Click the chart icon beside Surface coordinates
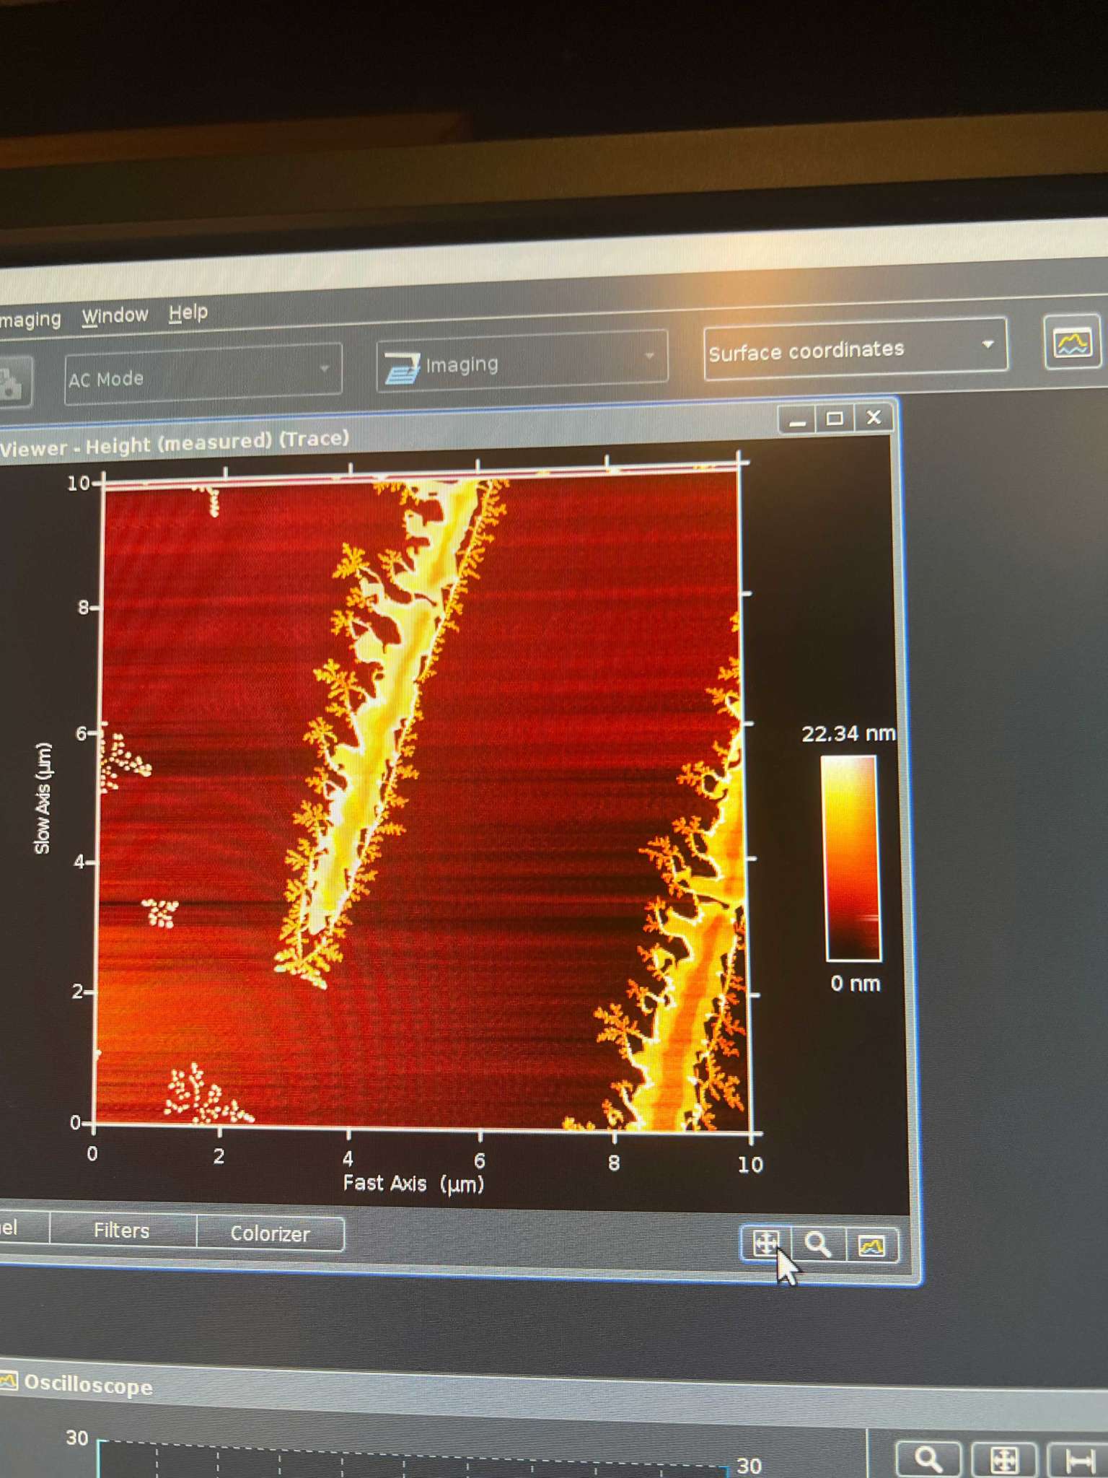The width and height of the screenshot is (1108, 1478). (x=1072, y=342)
